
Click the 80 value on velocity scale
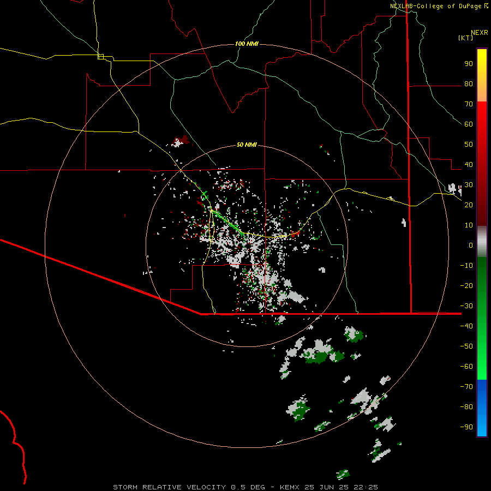coord(469,84)
